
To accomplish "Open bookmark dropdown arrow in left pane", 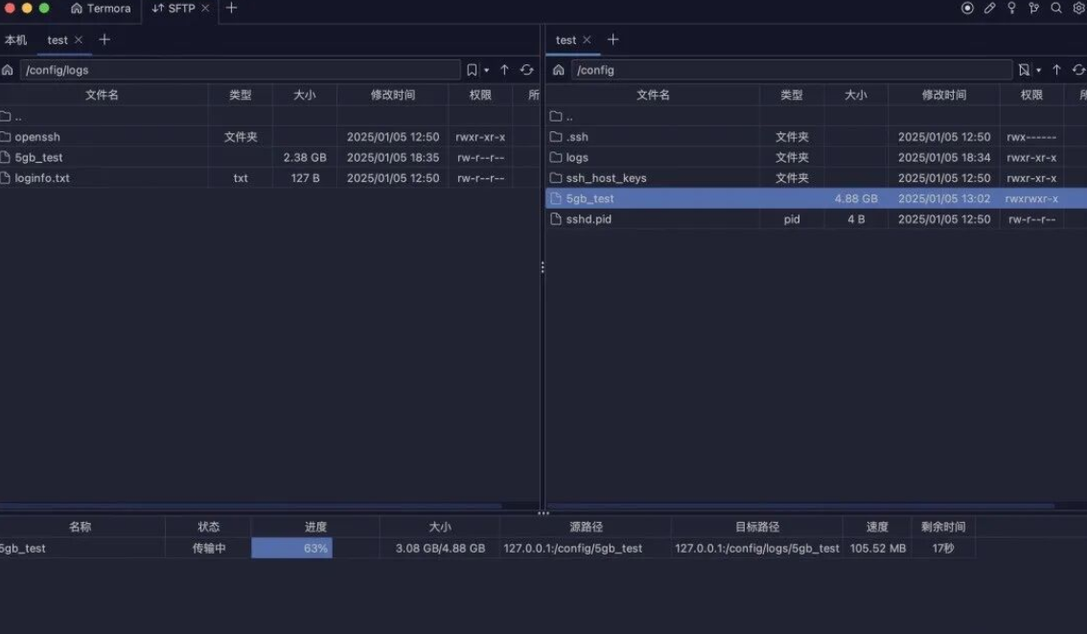I will point(487,71).
